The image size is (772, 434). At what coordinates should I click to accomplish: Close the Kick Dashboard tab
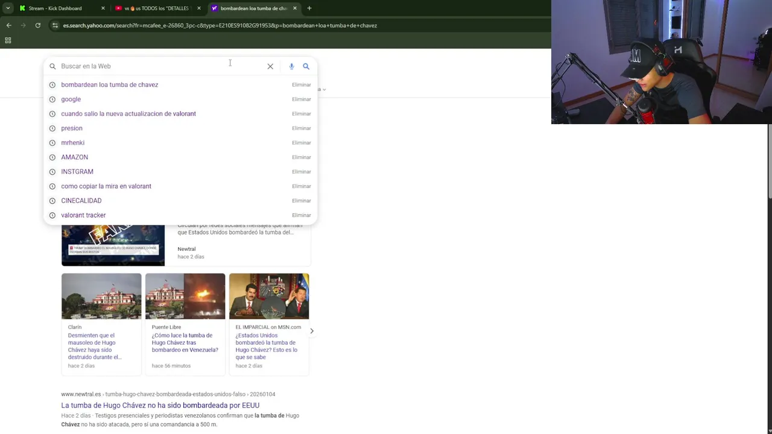coord(103,8)
